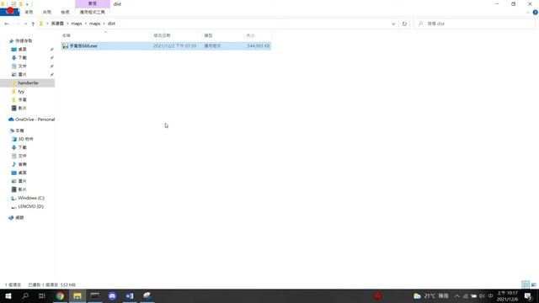
Task: Open the volume speaker tray icon
Action: pos(482,296)
